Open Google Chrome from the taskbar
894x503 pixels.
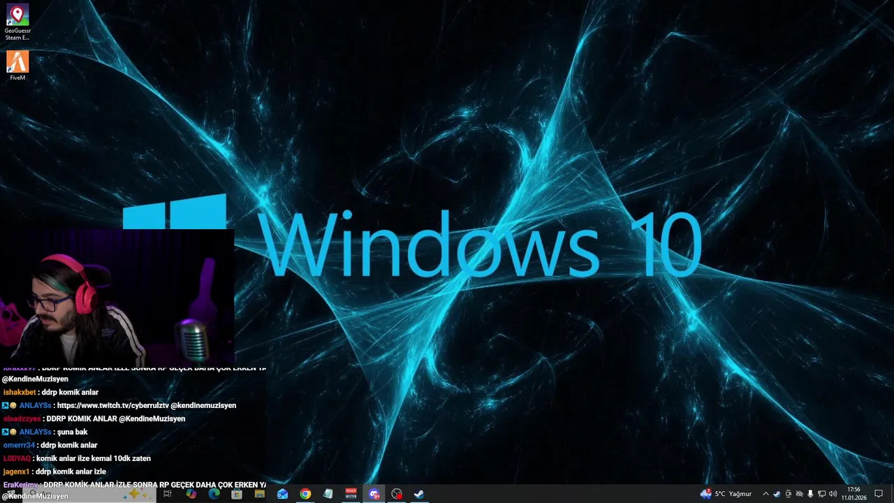[x=305, y=494]
